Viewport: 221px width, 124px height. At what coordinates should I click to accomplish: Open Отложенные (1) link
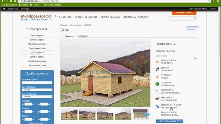[192, 27]
